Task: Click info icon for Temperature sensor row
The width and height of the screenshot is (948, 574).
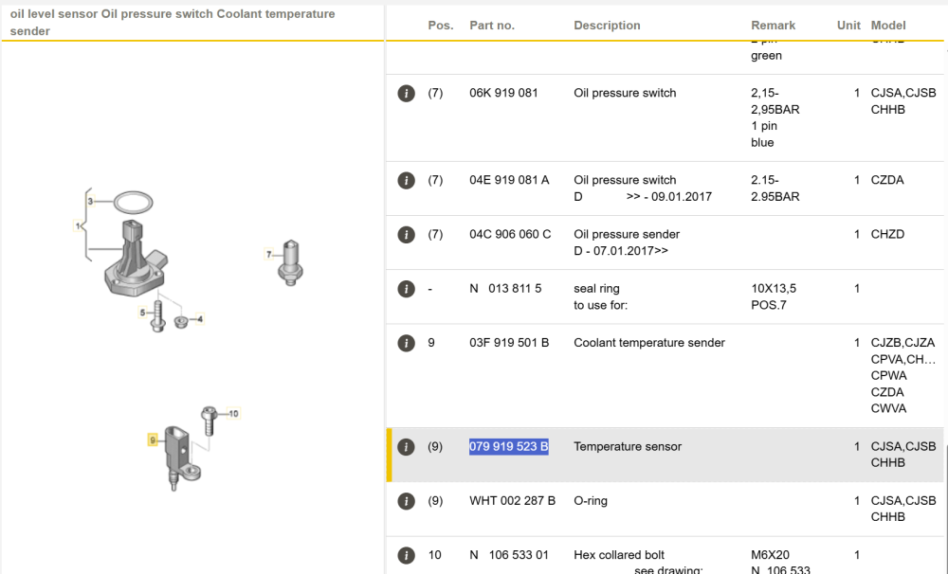Action: point(406,447)
